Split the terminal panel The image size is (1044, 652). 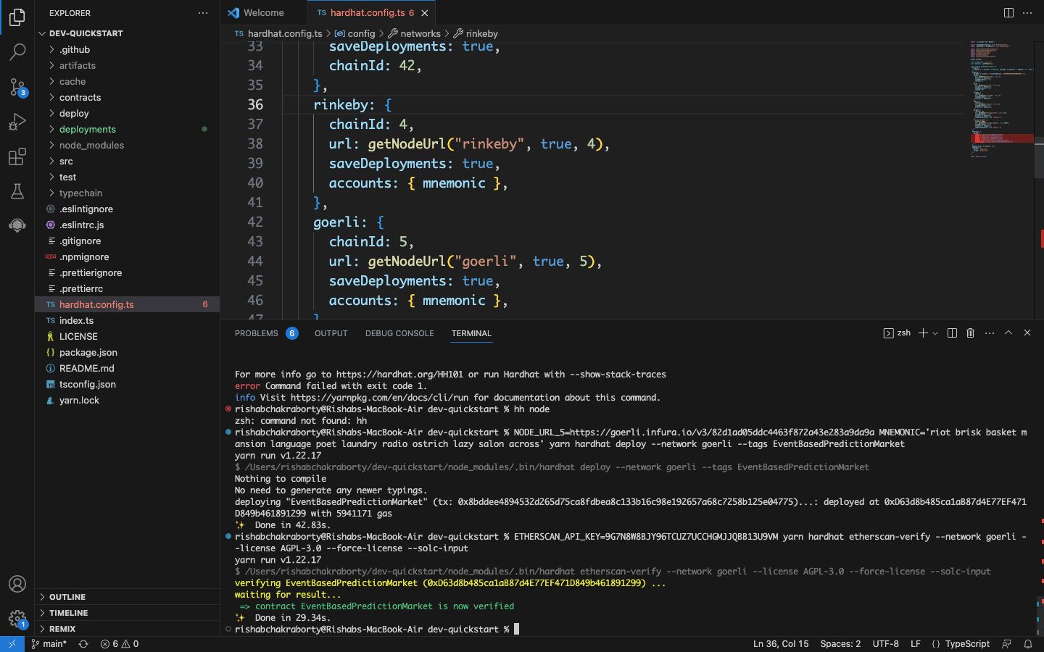point(952,333)
